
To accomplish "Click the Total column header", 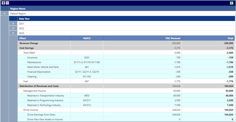I will 230,38.
